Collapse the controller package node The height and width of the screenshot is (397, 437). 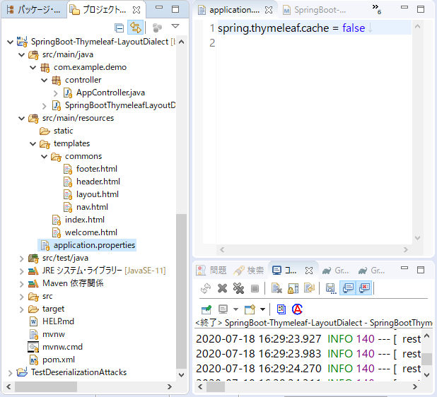(x=45, y=81)
